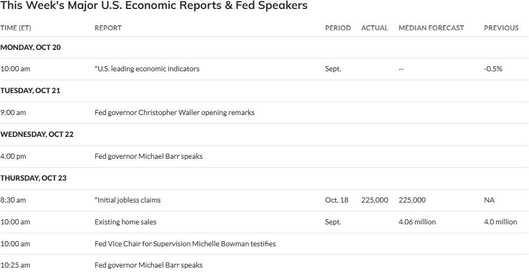Click Michael Barr speaks at 10:25 am
This screenshot has height=276, width=529.
point(148,265)
